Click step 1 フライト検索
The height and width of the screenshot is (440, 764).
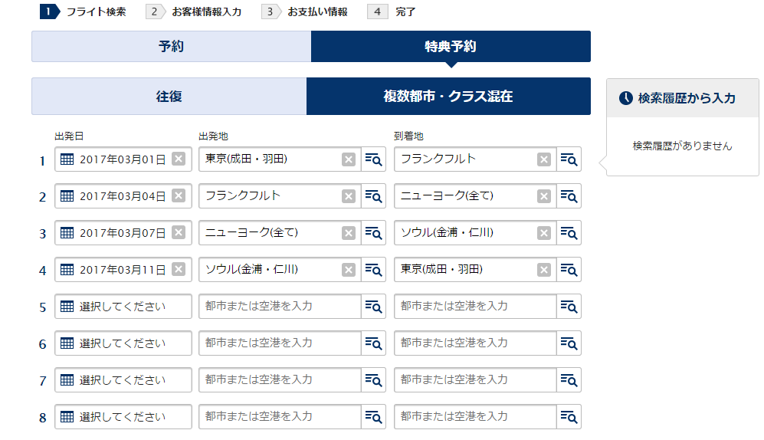[83, 11]
